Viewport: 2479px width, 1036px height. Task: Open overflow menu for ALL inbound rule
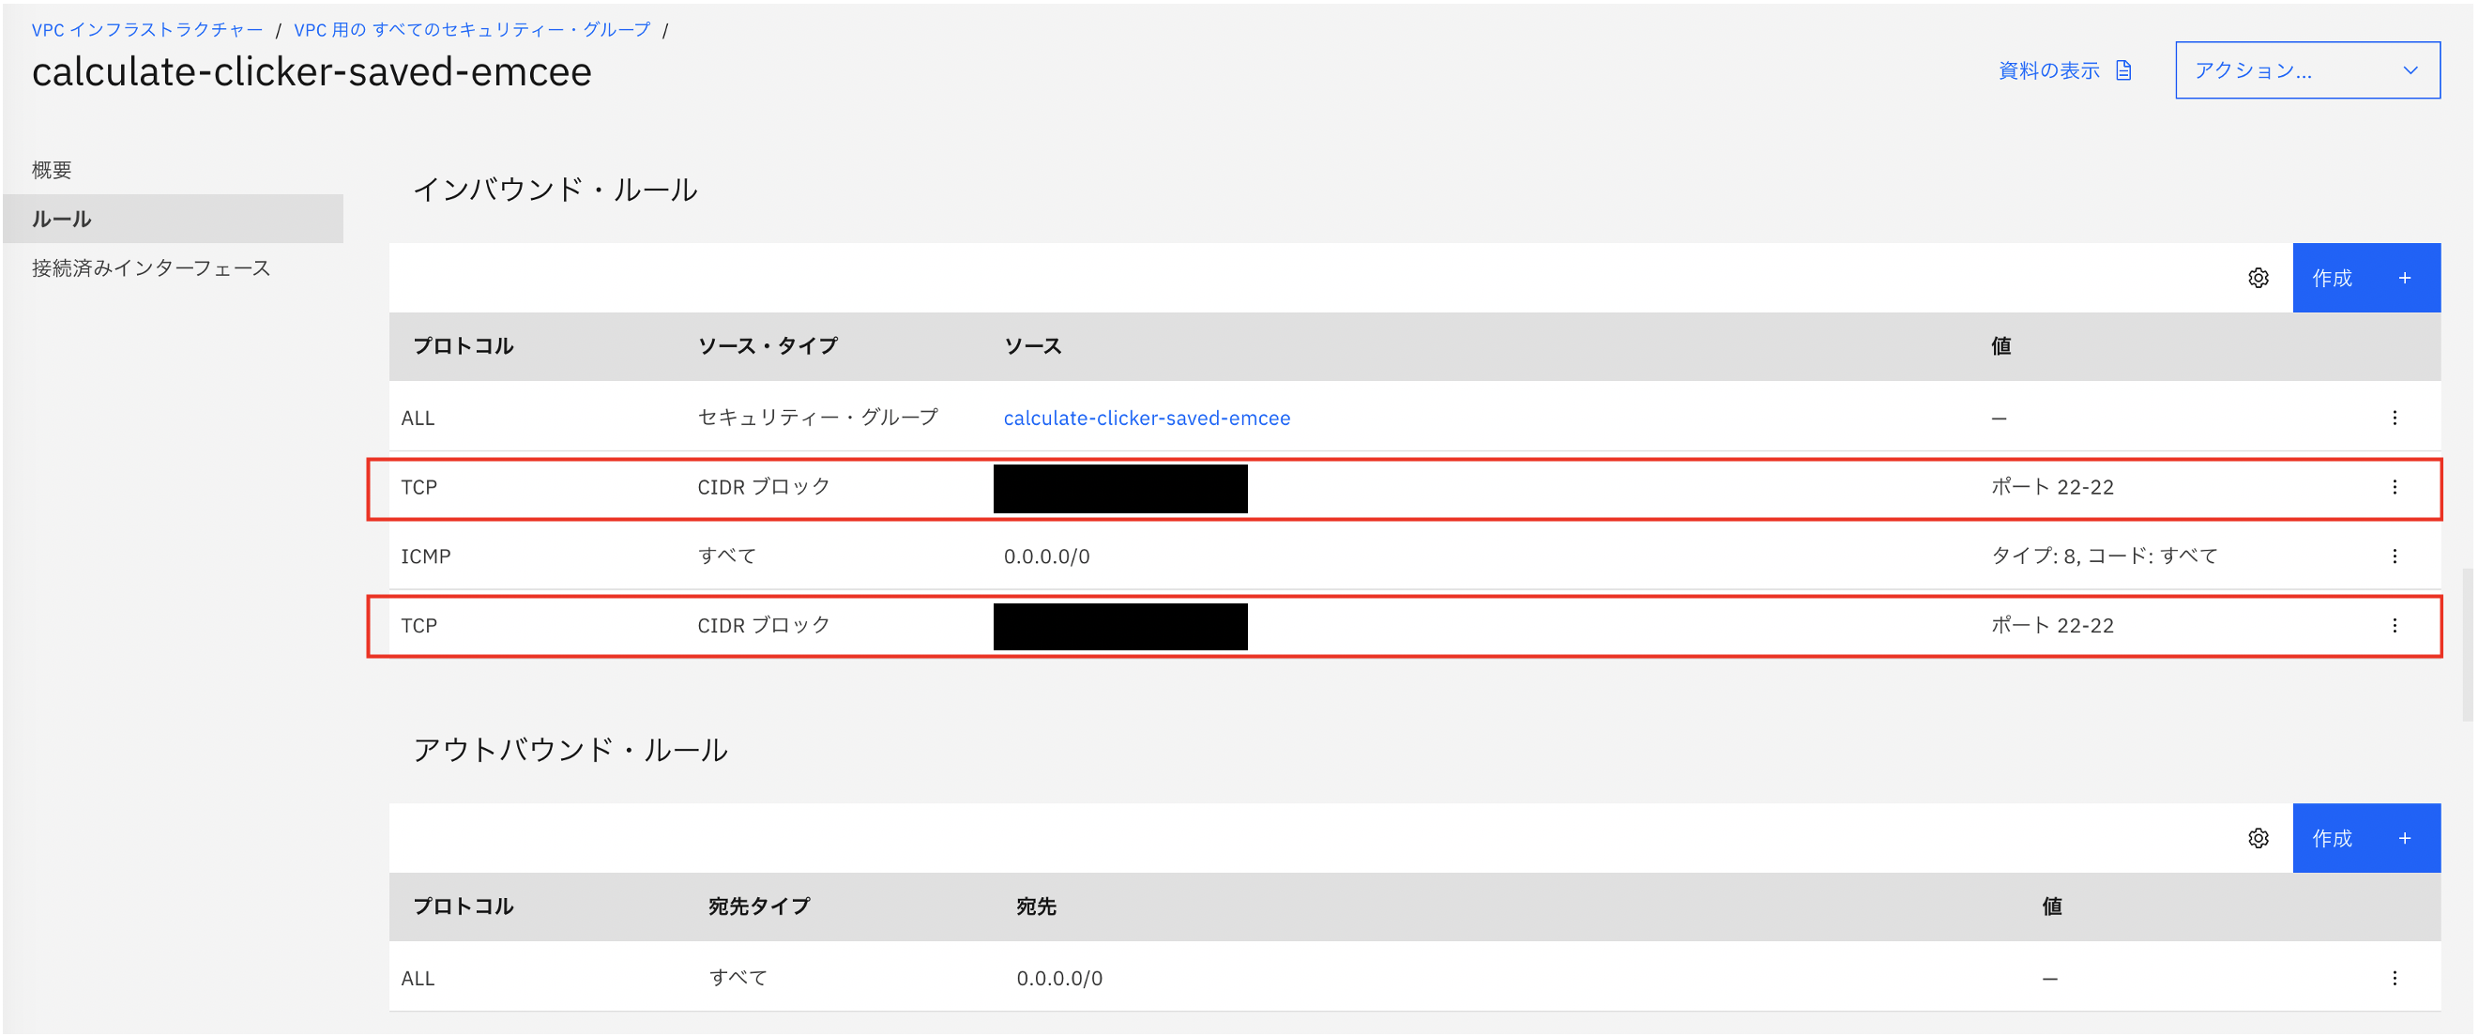tap(2395, 418)
